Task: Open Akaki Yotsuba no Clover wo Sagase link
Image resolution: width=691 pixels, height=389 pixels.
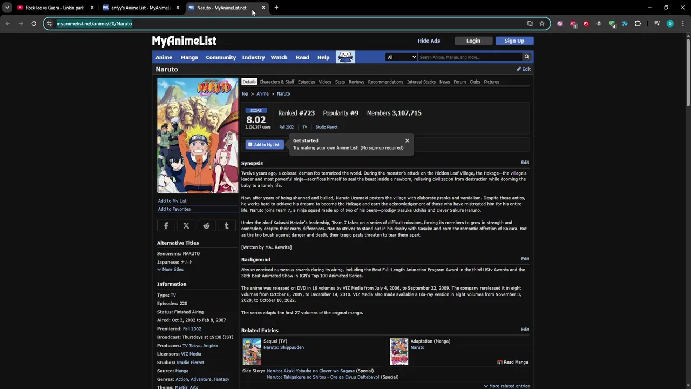Action: point(310,371)
